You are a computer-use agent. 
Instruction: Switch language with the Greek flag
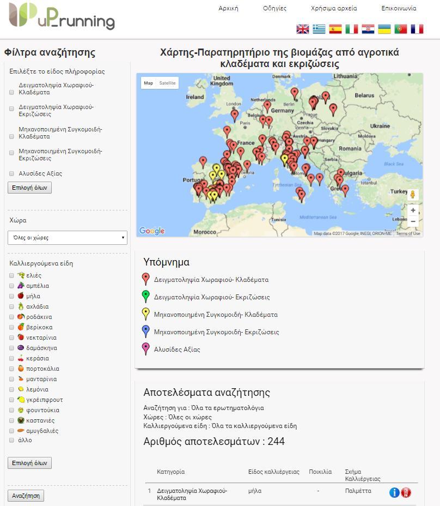coord(319,29)
